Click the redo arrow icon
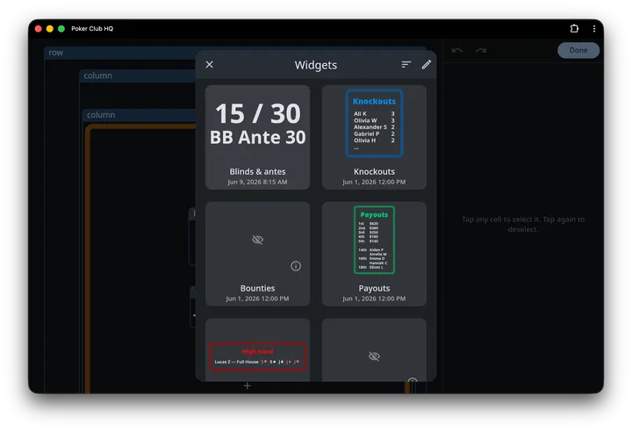Viewport: 632px width, 431px height. (x=481, y=50)
